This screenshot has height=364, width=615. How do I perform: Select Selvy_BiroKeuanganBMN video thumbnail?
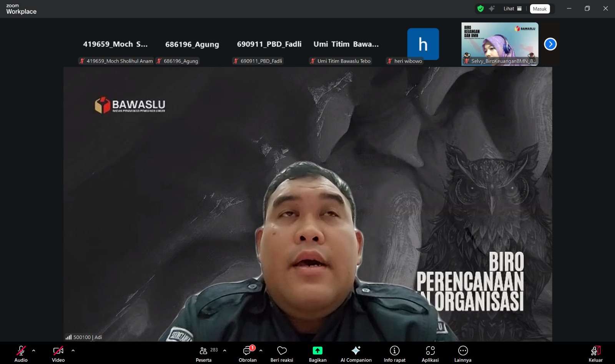(x=500, y=44)
